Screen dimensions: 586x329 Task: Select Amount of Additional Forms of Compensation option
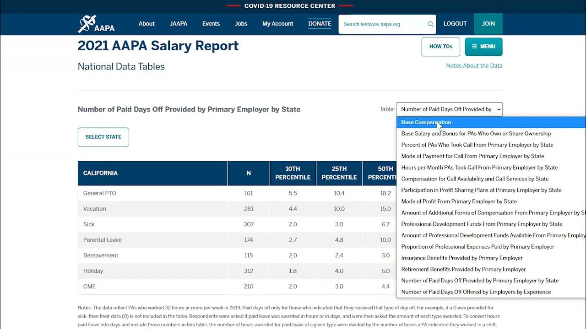[x=491, y=213]
